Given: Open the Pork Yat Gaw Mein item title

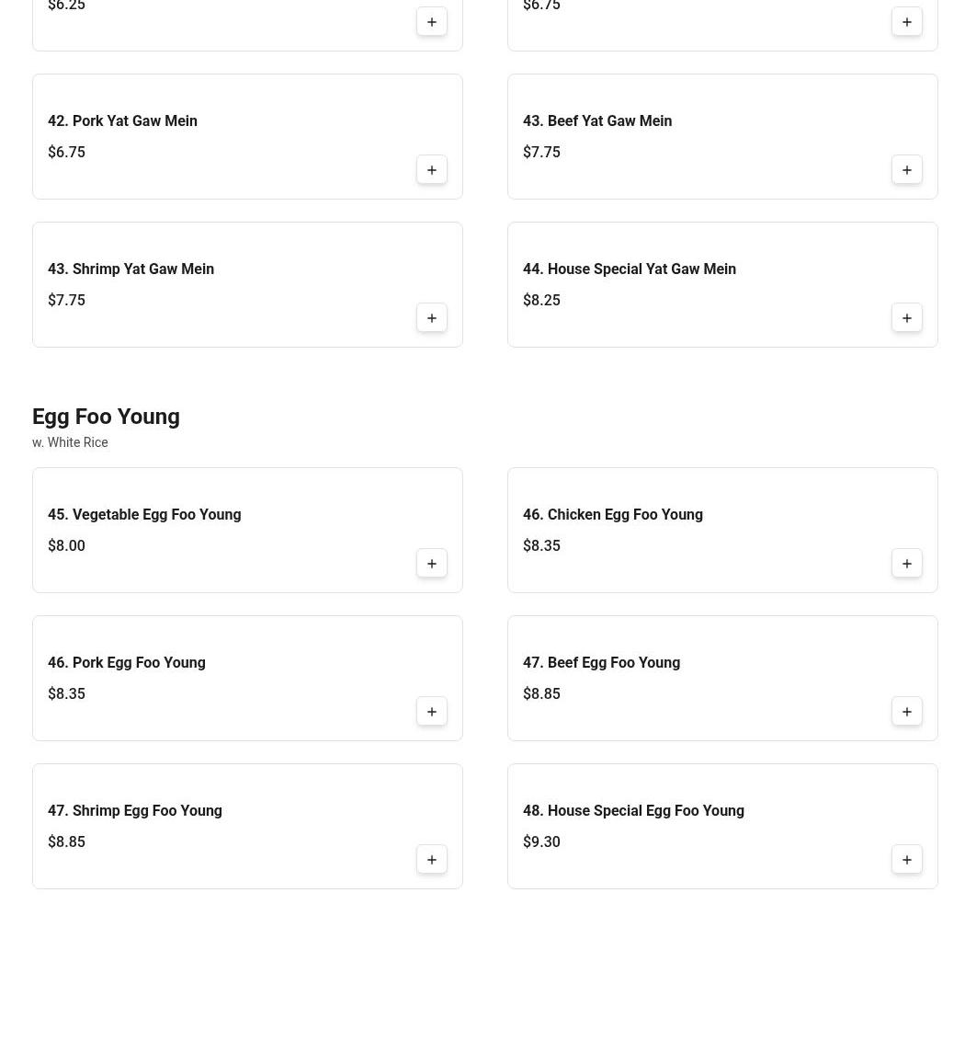Looking at the screenshot, I should [x=122, y=121].
